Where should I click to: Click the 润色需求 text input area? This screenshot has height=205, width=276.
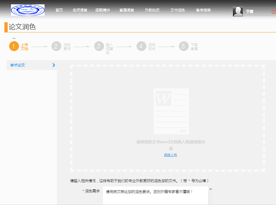click(x=155, y=196)
